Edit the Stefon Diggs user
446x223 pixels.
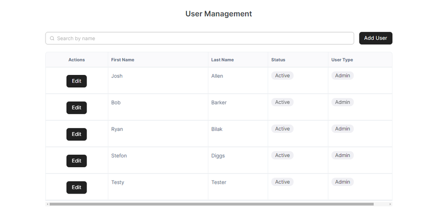(77, 161)
